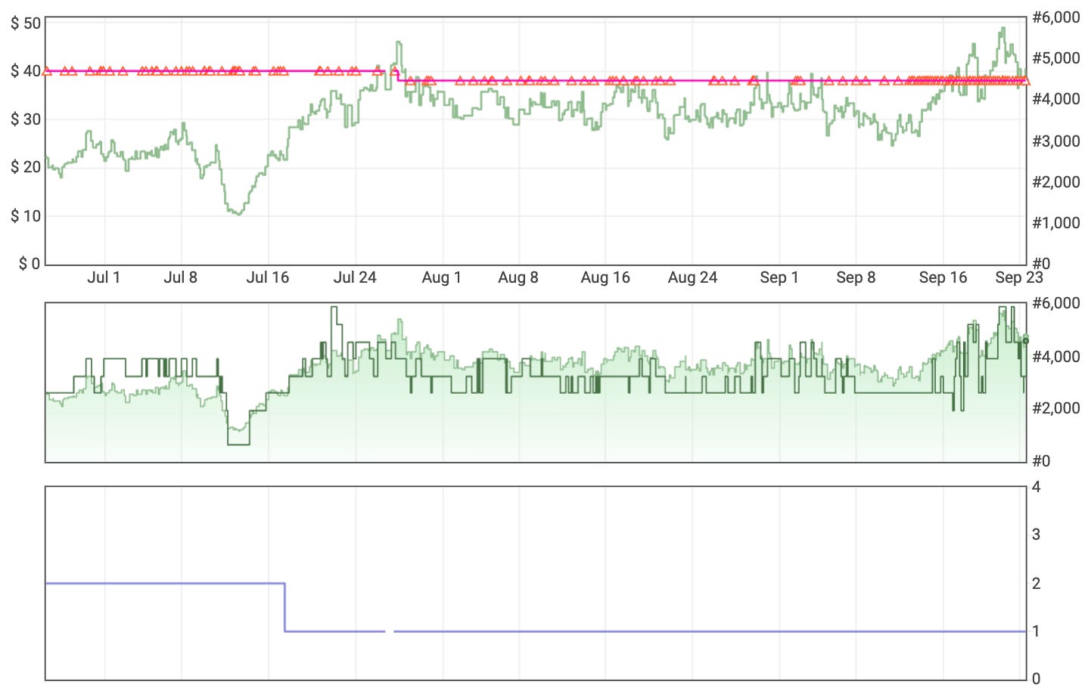Click the $40 price axis label
The width and height of the screenshot is (1088, 691).
pos(26,71)
